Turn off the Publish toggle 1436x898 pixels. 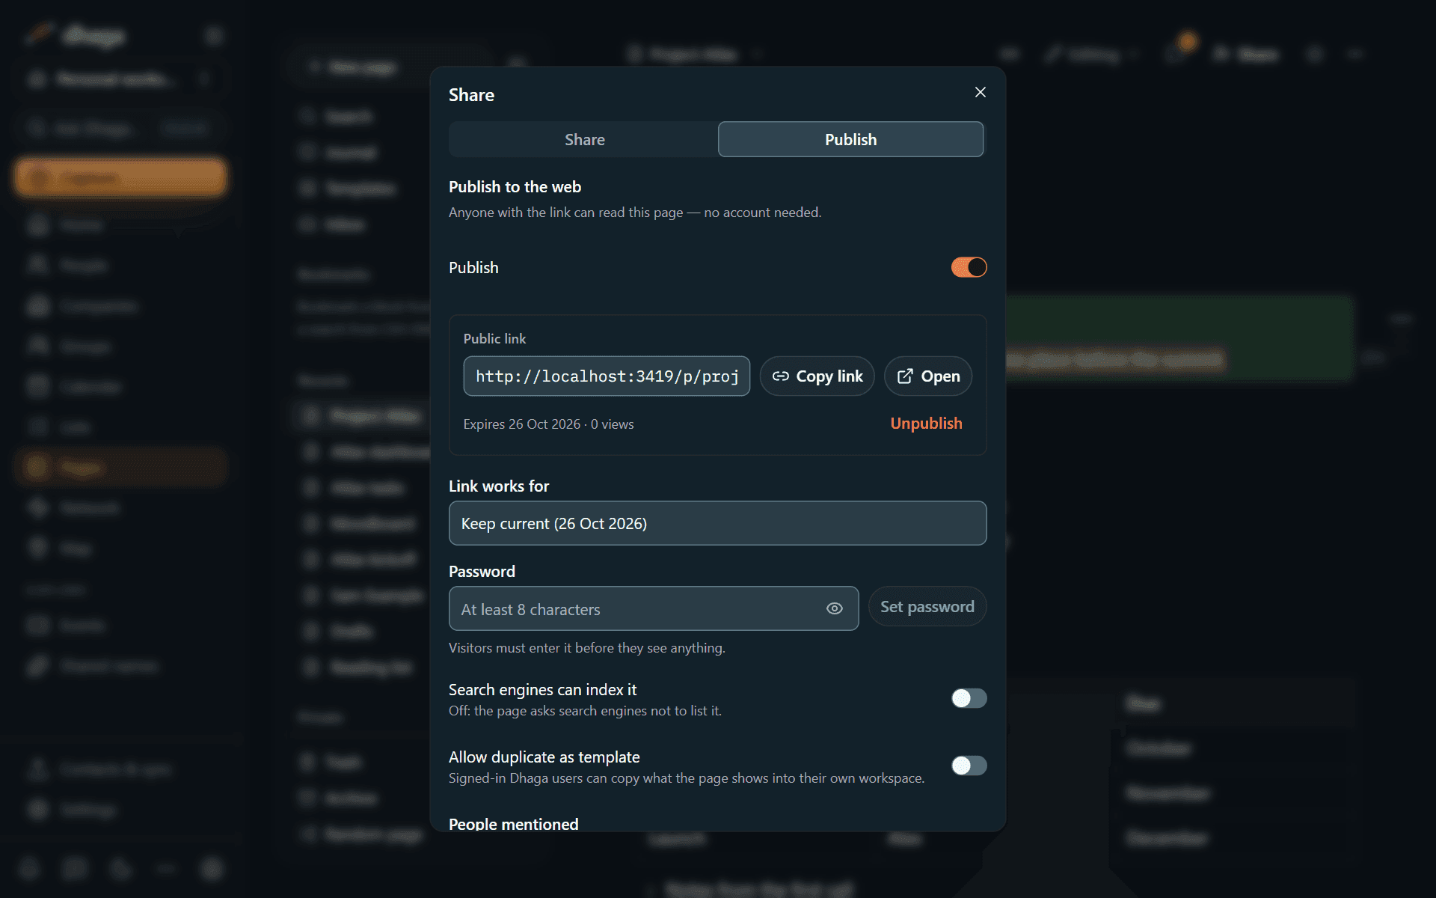pos(969,267)
